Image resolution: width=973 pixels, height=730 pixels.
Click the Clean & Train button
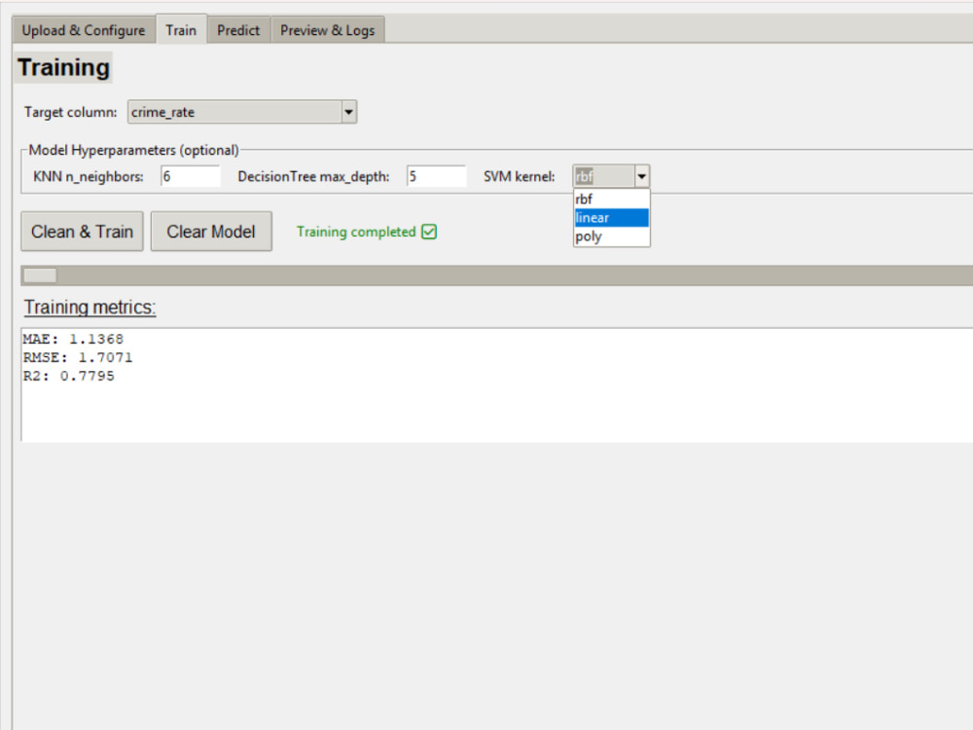pyautogui.click(x=82, y=231)
